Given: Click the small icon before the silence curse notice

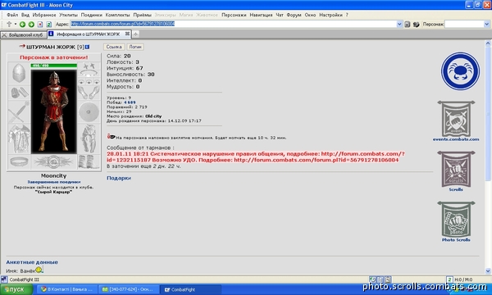Looking at the screenshot, I should click(111, 137).
